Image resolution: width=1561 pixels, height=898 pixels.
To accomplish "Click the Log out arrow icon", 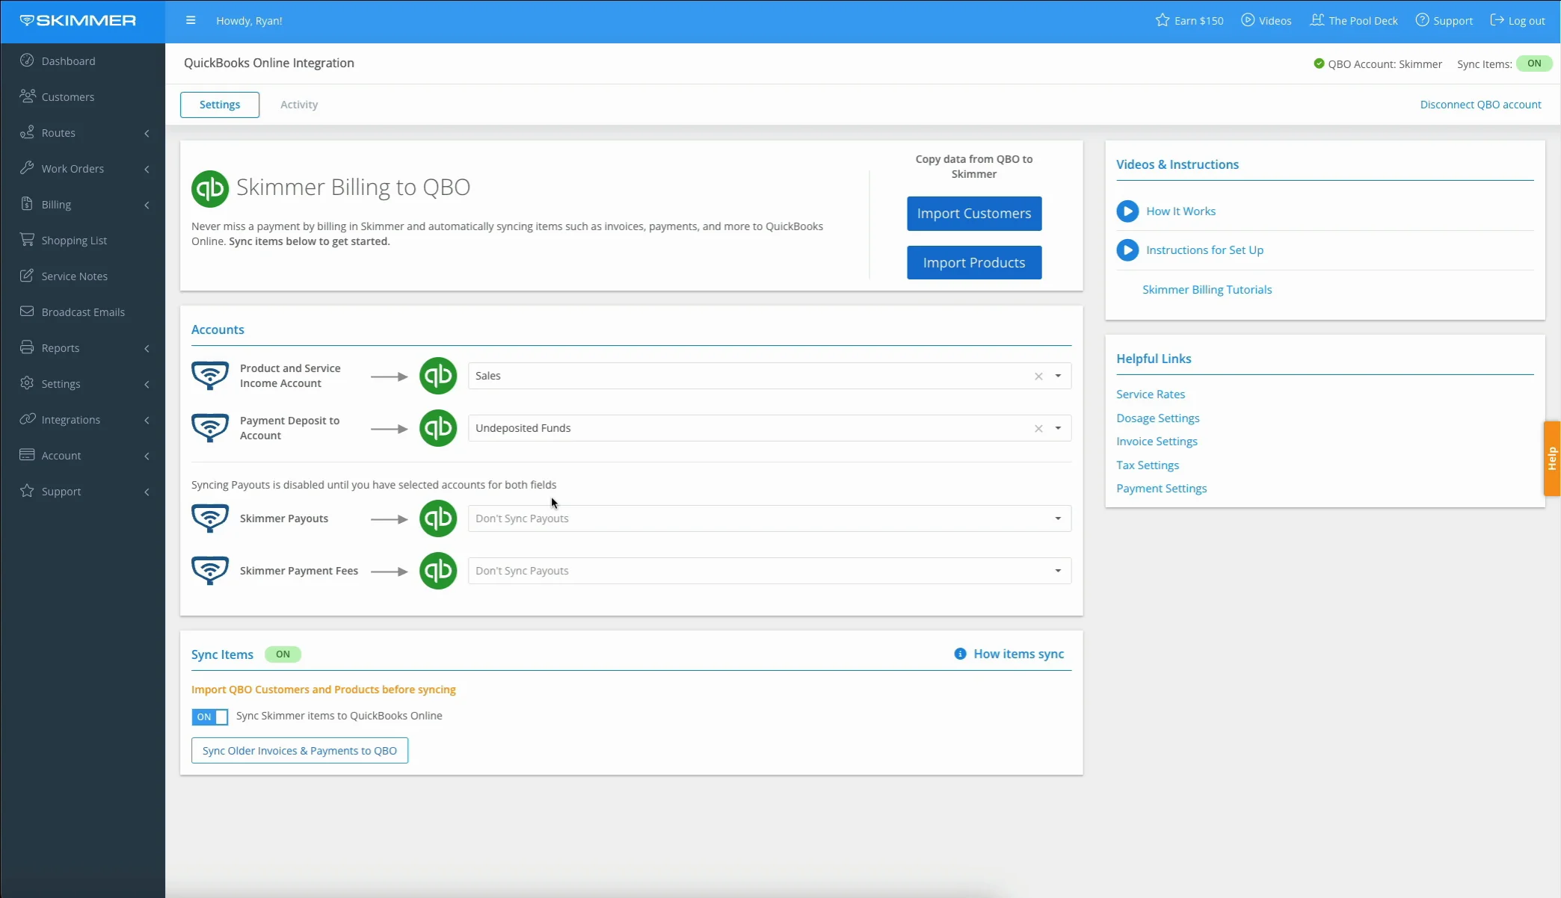I will click(1497, 20).
